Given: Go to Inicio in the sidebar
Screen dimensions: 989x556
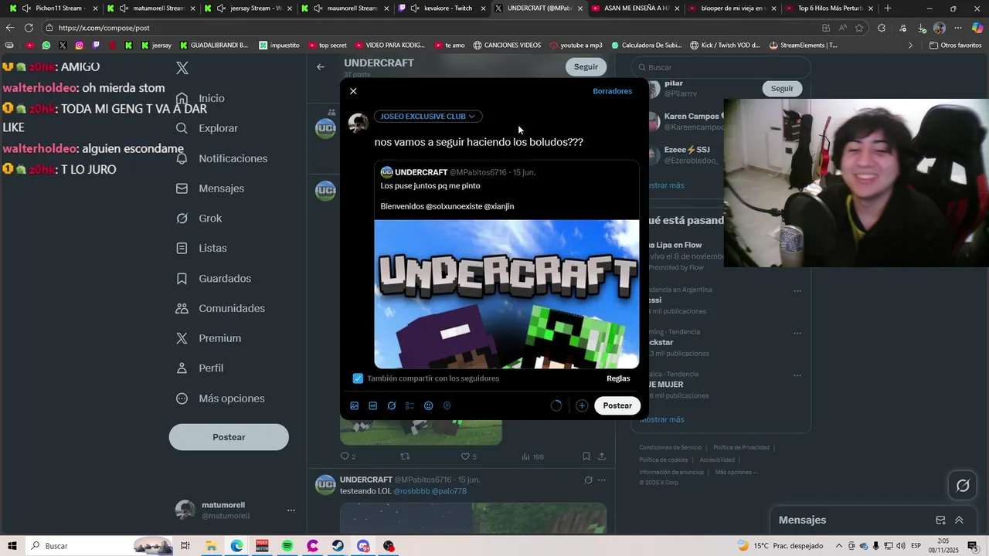Looking at the screenshot, I should [x=201, y=98].
